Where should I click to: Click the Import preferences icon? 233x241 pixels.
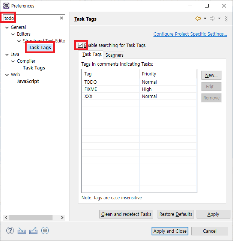coord(21,231)
